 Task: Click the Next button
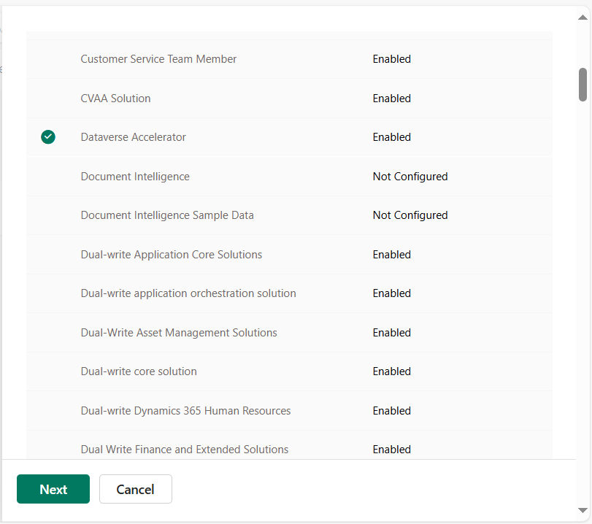tap(53, 489)
